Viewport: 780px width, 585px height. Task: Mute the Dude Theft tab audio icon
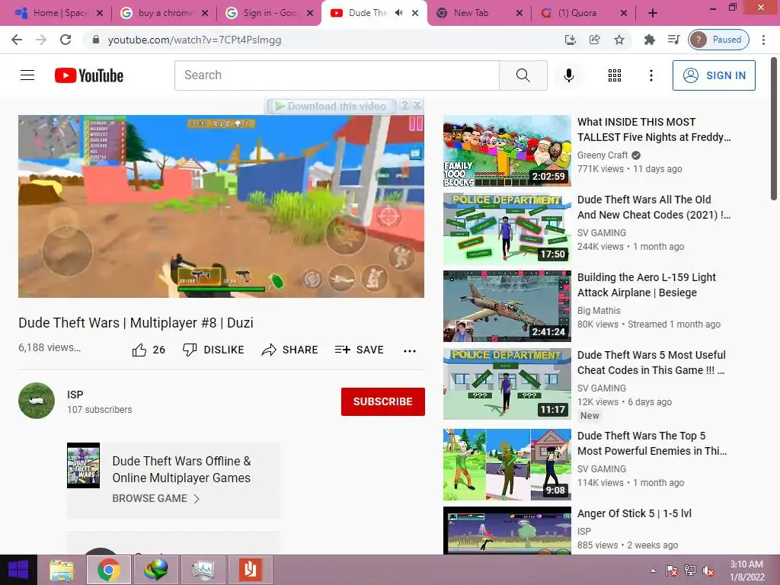398,13
